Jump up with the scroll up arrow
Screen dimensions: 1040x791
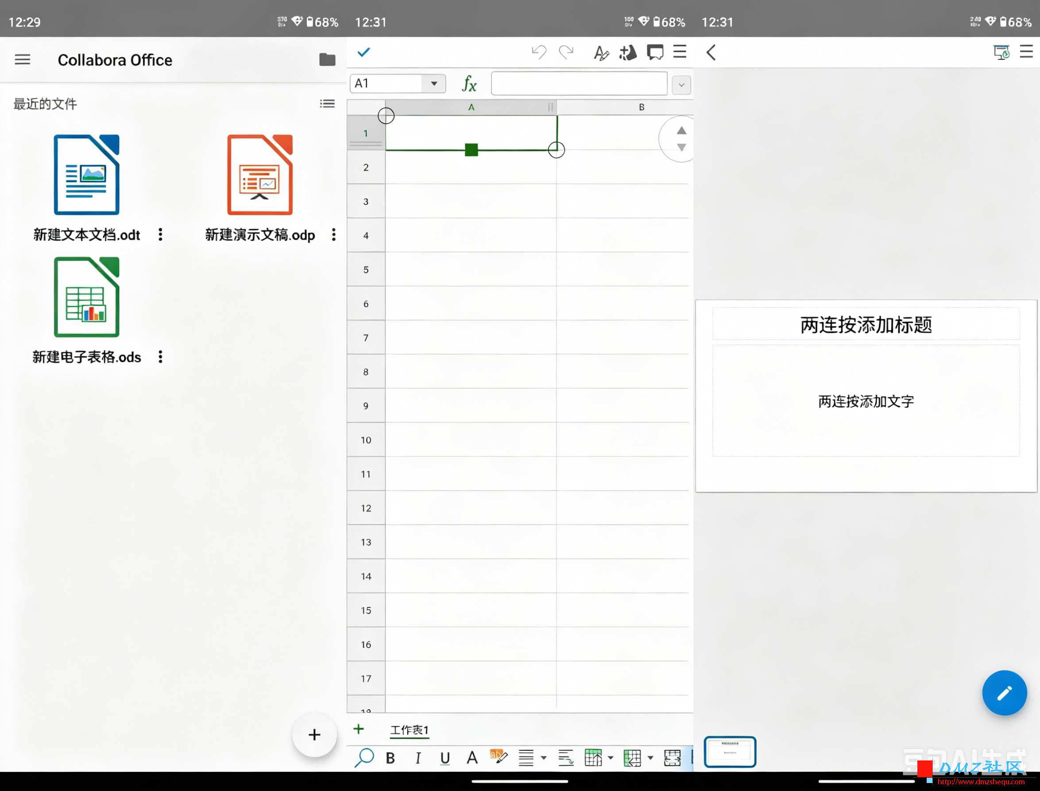[x=681, y=130]
